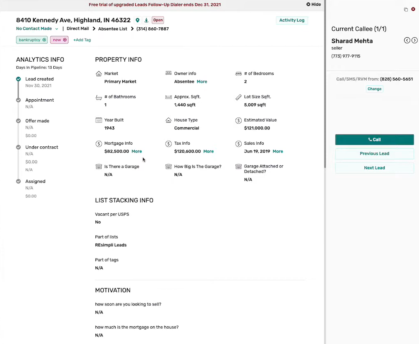Expand Mortgage Info More details

pos(136,151)
